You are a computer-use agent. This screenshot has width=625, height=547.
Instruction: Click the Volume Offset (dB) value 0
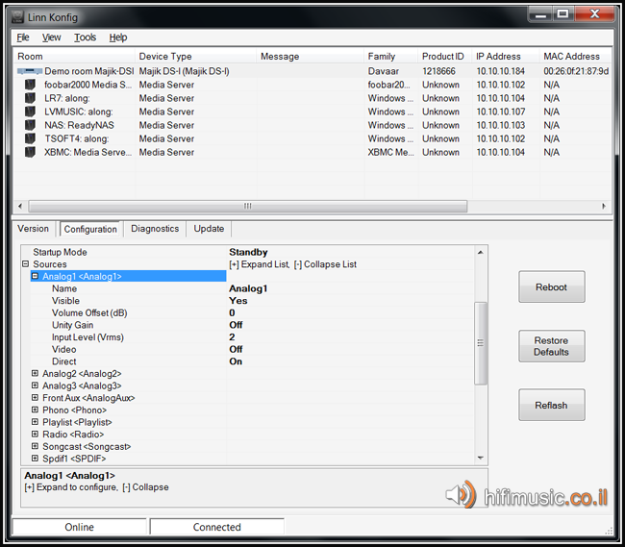(232, 312)
